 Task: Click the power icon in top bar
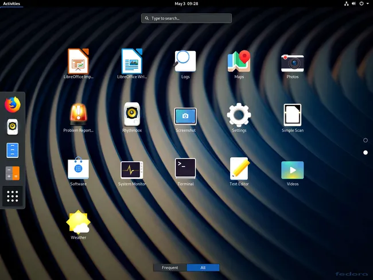pos(362,3)
